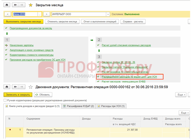Click the yellow favorite star beside Закрытие месяца
The height and width of the screenshot is (140, 191).
pos(31,5)
